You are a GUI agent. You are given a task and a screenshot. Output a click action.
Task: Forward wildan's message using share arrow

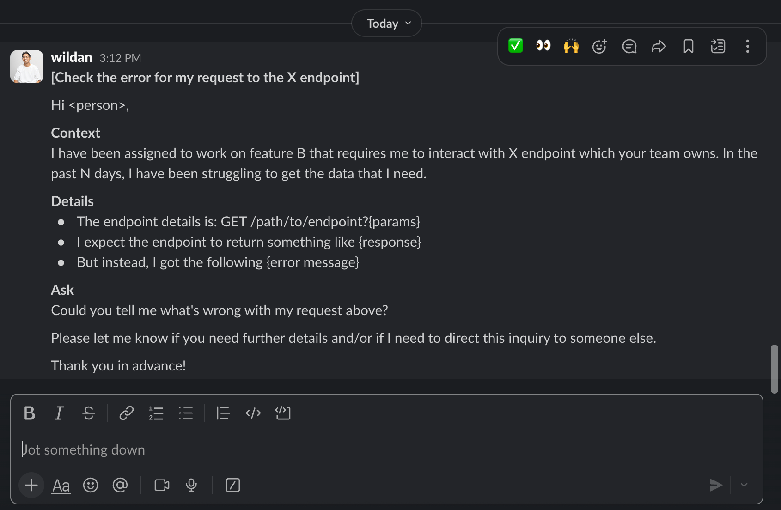659,46
